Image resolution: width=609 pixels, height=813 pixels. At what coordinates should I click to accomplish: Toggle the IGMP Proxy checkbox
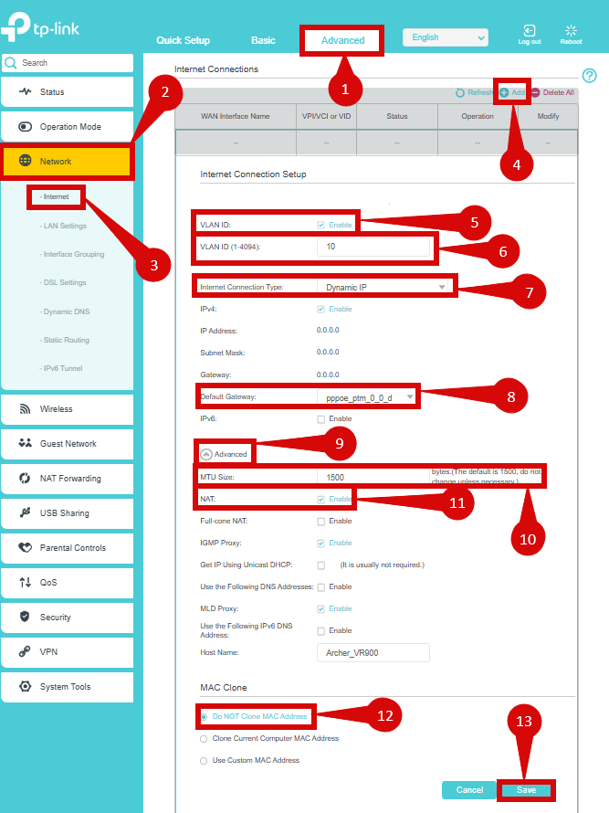pyautogui.click(x=320, y=543)
